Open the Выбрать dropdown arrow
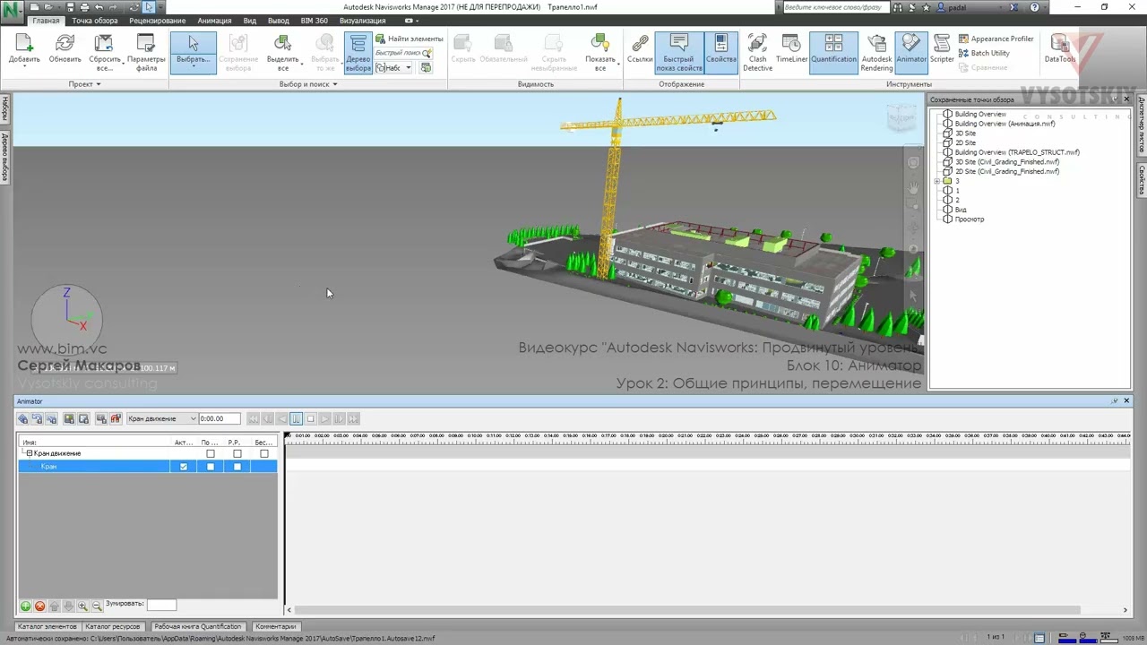The image size is (1147, 645). [194, 66]
